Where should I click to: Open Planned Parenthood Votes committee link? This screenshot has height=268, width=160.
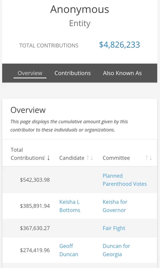tap(125, 180)
